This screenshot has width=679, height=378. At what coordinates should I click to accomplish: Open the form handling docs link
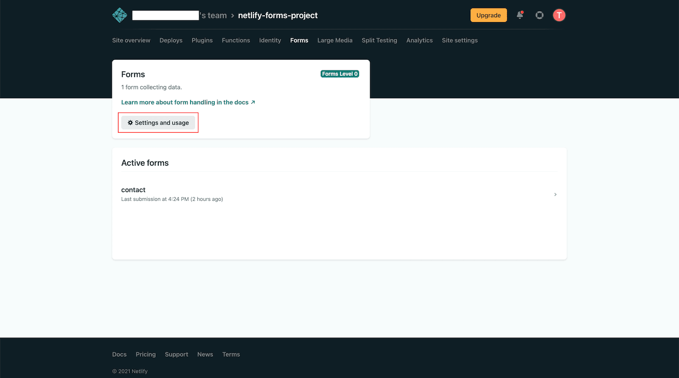[188, 102]
